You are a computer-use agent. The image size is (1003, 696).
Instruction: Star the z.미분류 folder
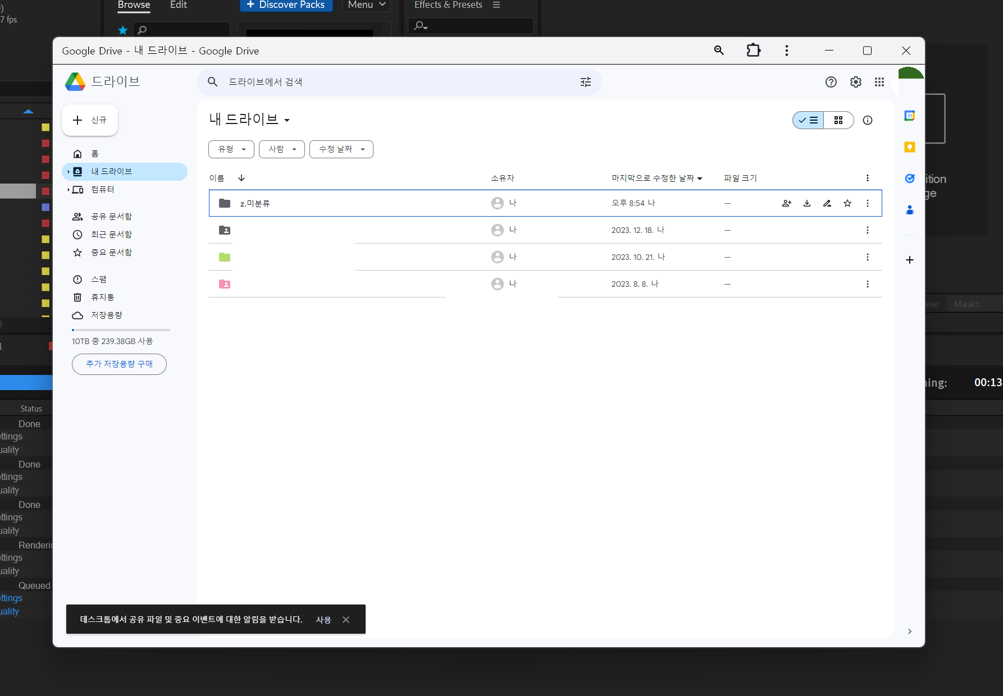coord(847,203)
